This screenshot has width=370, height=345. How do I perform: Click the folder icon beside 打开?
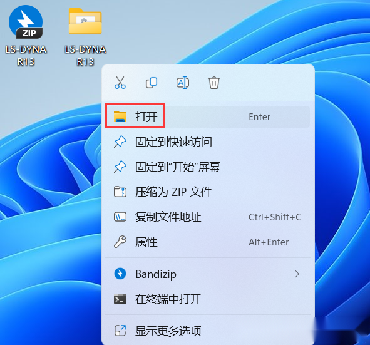(120, 116)
